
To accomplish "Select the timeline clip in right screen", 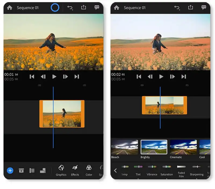I will (x=164, y=105).
